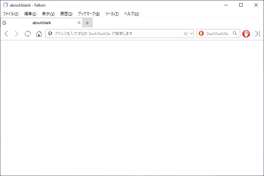
Task: Open the 編集(E) menu
Action: [x=30, y=14]
